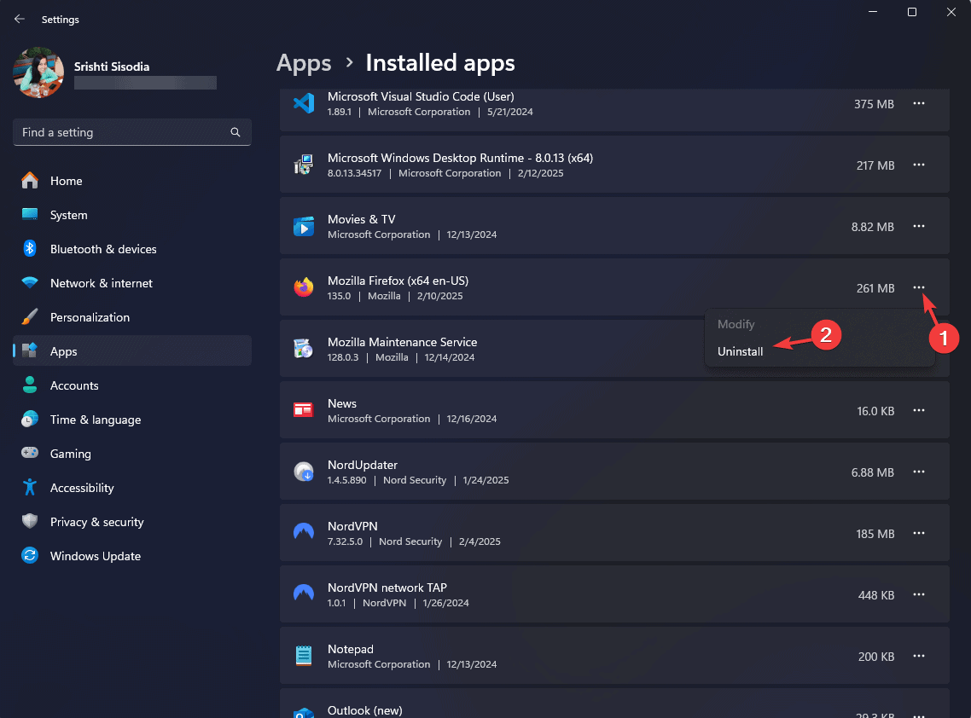Go to Windows Update settings
Image resolution: width=971 pixels, height=718 pixels.
click(x=95, y=556)
